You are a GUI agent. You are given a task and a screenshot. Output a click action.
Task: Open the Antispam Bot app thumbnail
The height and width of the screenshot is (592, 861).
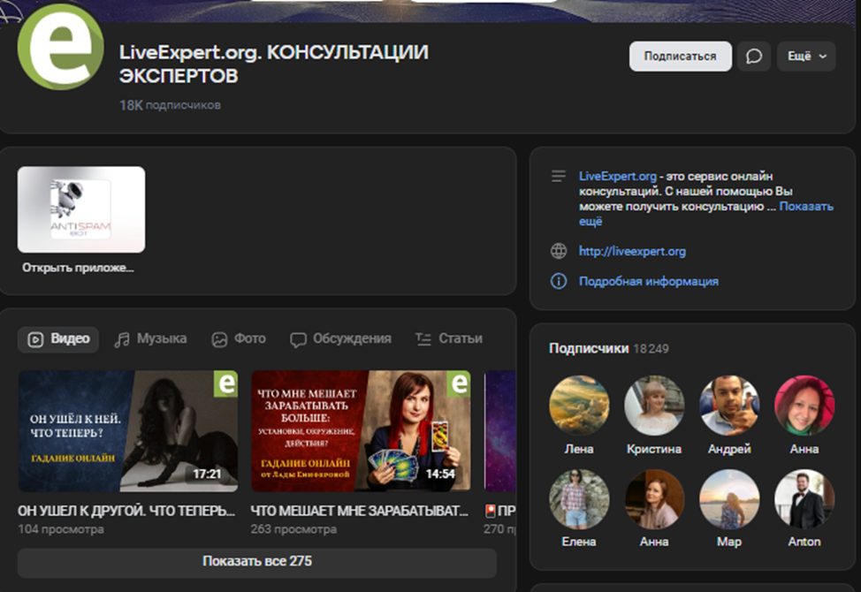(x=81, y=210)
